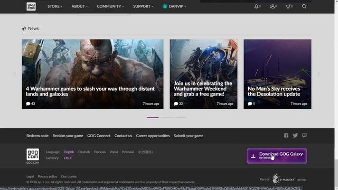The width and height of the screenshot is (338, 190).
Task: Open the GOG Connect link
Action: point(99,136)
